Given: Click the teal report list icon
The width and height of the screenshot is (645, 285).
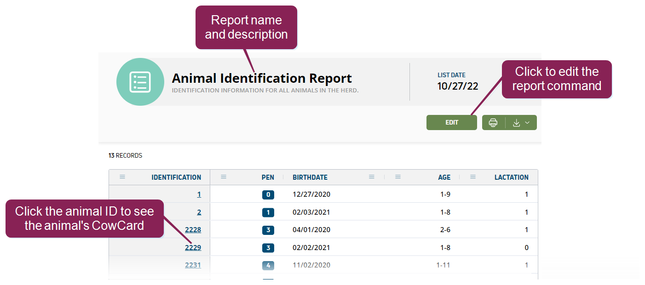Looking at the screenshot, I should [140, 82].
